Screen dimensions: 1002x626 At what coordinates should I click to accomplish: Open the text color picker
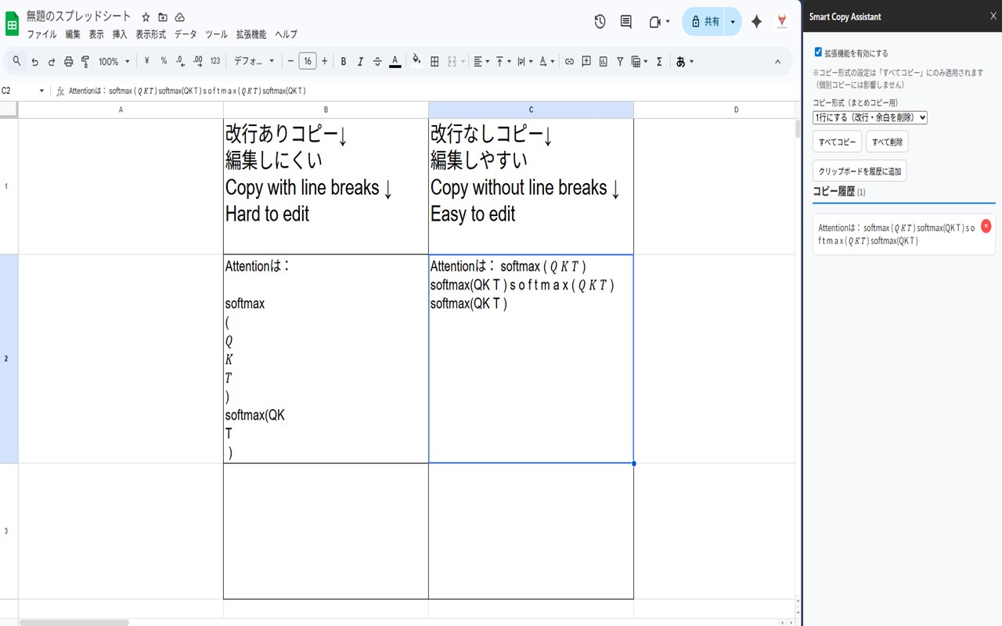click(x=395, y=61)
